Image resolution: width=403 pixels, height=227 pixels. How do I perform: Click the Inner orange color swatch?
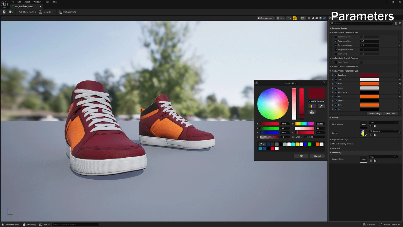pos(370,84)
